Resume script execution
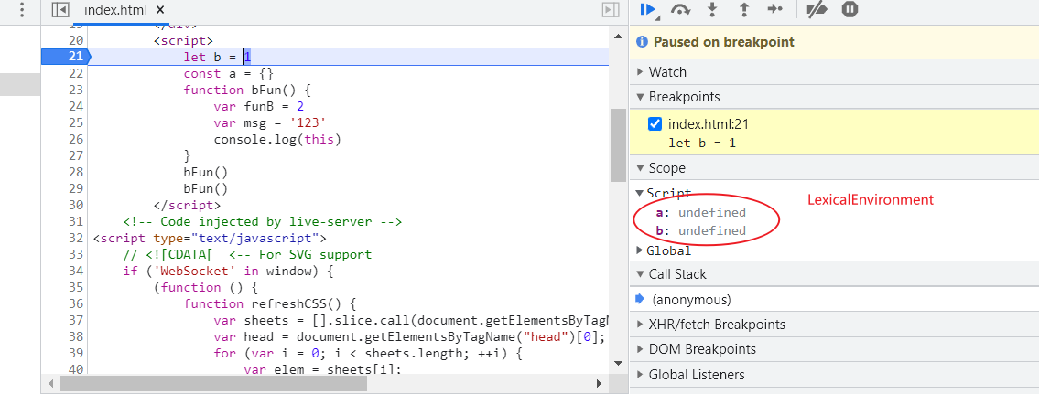This screenshot has height=394, width=1039. coord(648,9)
